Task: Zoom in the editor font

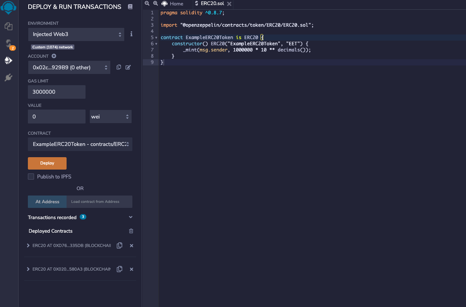Action: pos(155,3)
